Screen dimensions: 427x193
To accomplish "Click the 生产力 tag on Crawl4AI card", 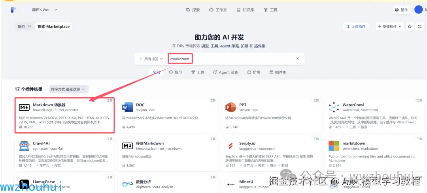I will (x=43, y=165).
